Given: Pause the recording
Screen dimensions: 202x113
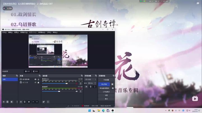Looking at the screenshot, I should pos(112,84).
